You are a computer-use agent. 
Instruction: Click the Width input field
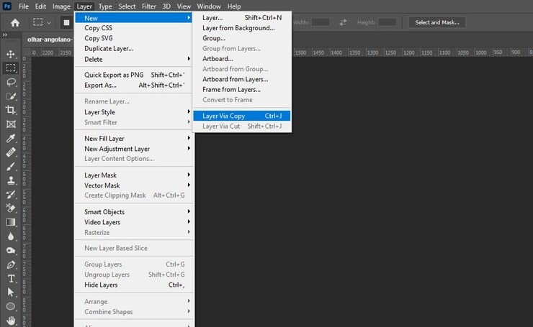coord(321,22)
